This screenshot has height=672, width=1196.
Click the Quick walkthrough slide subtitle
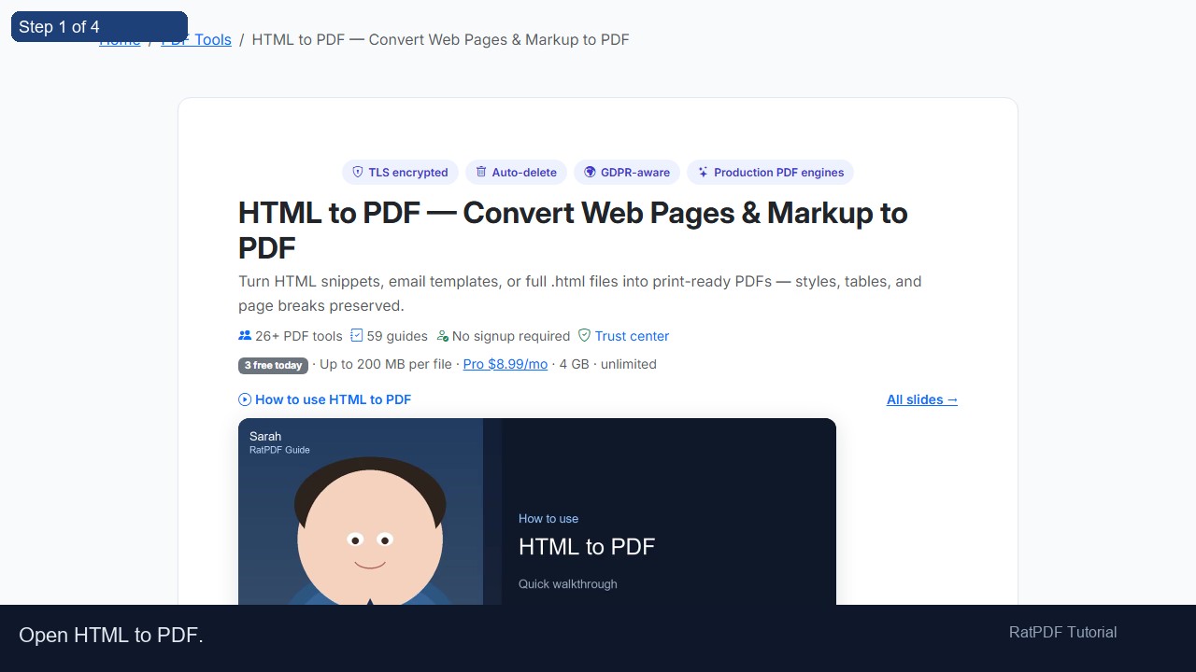click(568, 584)
